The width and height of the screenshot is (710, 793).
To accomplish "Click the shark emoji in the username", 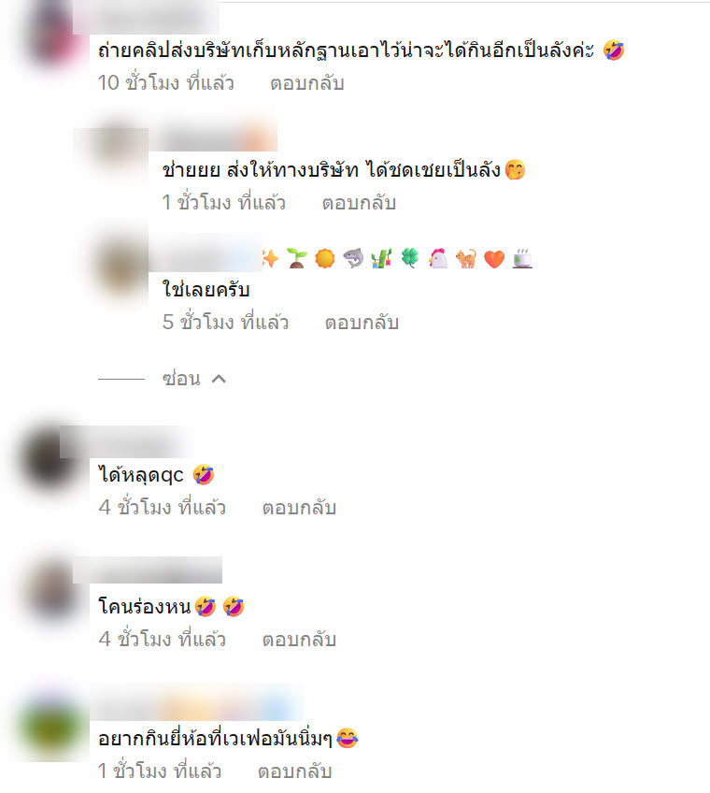I will (353, 258).
